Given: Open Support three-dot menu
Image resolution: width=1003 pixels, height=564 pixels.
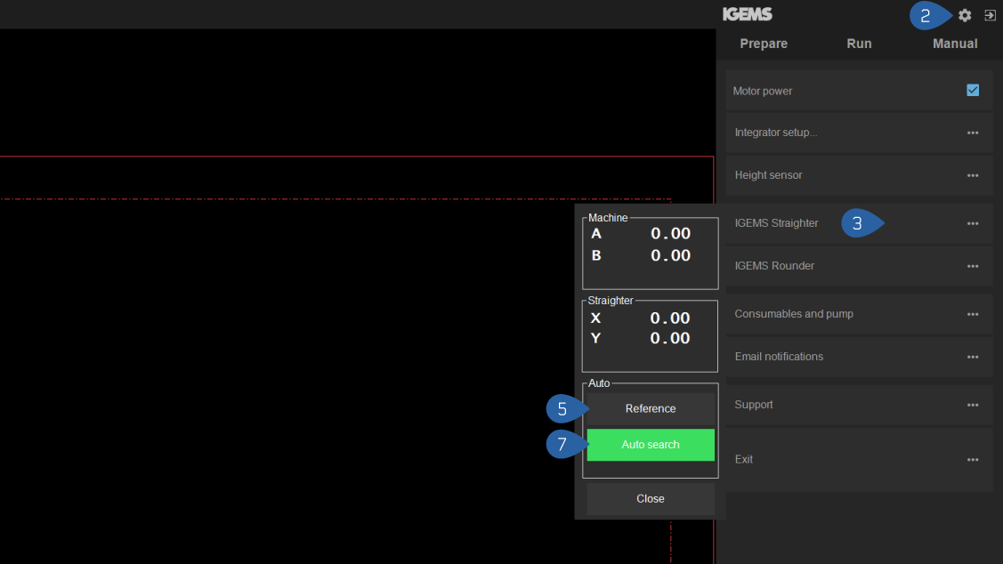Looking at the screenshot, I should click(x=972, y=405).
